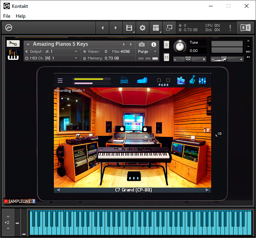Open the mixer faders icon
The height and width of the screenshot is (238, 256).
(202, 81)
